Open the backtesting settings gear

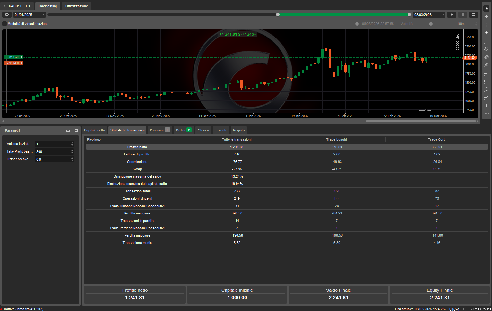pyautogui.click(x=7, y=15)
